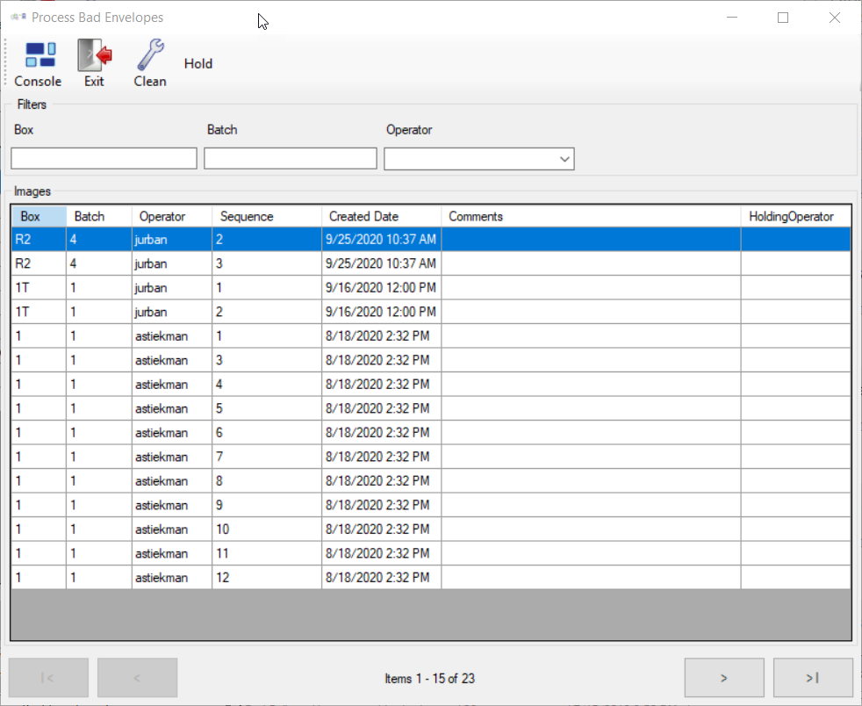Sort by the Operator column header
This screenshot has width=862, height=706.
point(171,217)
